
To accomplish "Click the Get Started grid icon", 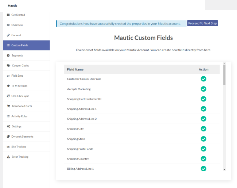I will point(8,15).
